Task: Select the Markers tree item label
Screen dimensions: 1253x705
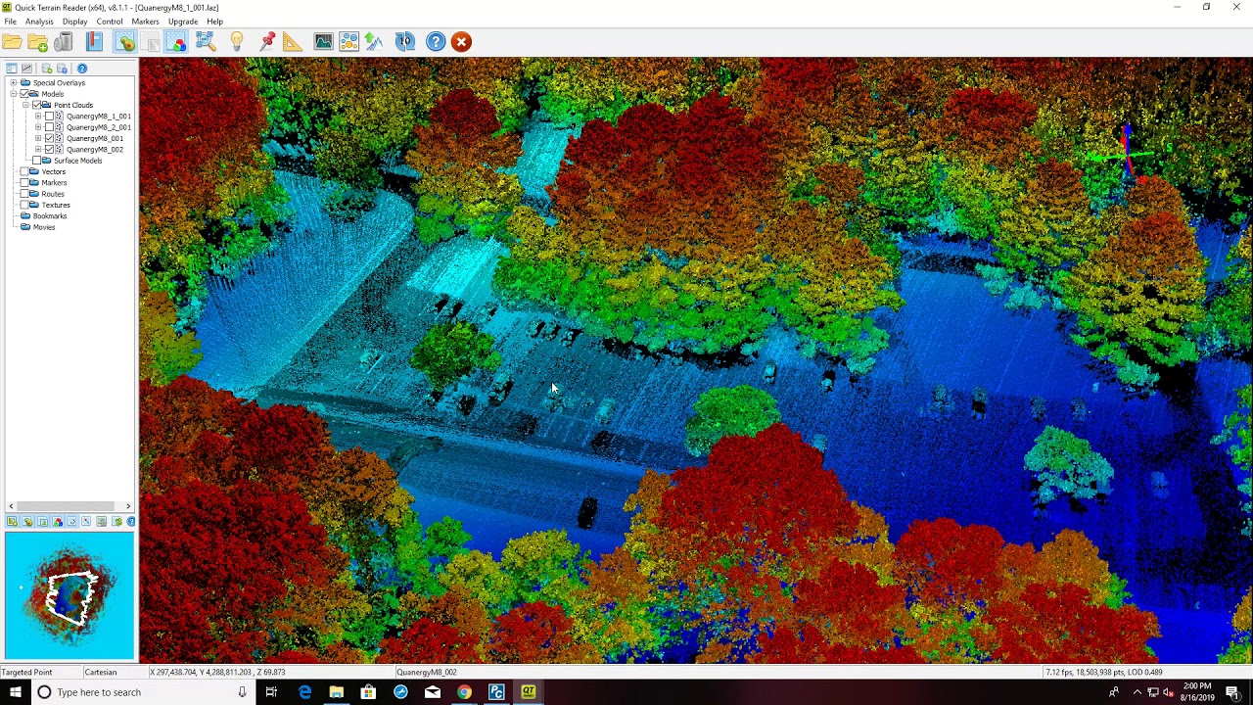Action: click(54, 183)
